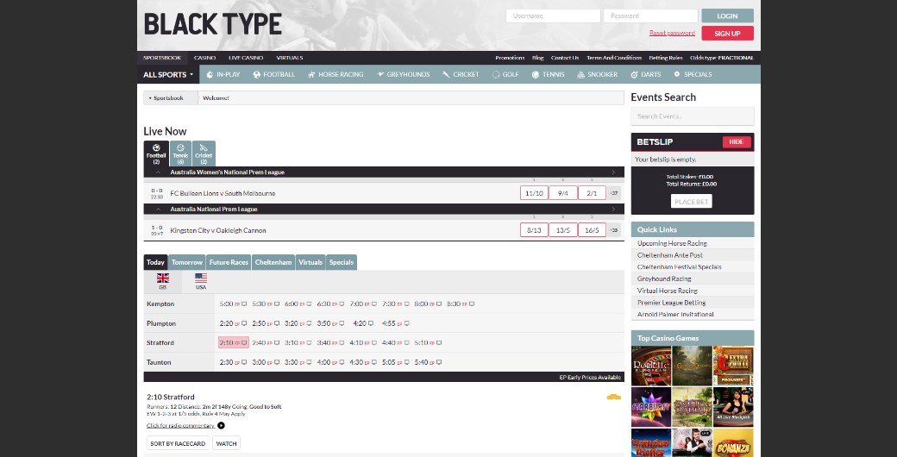Show Live Now Tennis matches tab

(180, 153)
